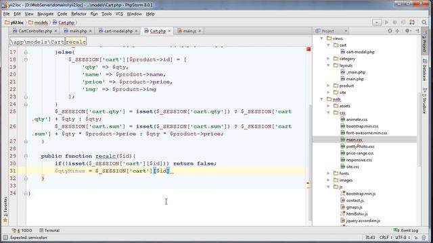The height and width of the screenshot is (243, 433).
Task: Collapse the css folder in project tree
Action: click(x=328, y=113)
